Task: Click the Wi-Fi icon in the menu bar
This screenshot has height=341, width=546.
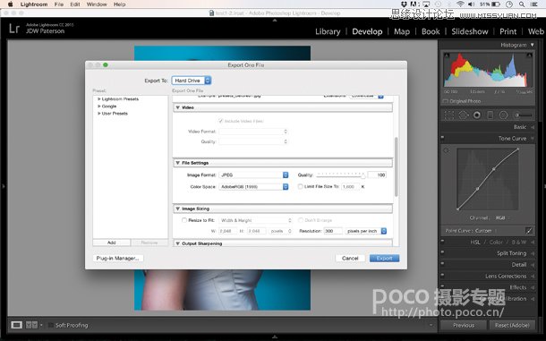Action: pos(460,4)
